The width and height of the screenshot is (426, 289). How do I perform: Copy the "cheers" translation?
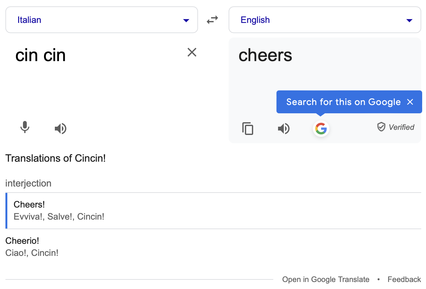(248, 129)
